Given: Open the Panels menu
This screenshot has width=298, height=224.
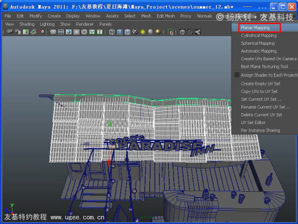Looking at the screenshot, I should (x=105, y=24).
